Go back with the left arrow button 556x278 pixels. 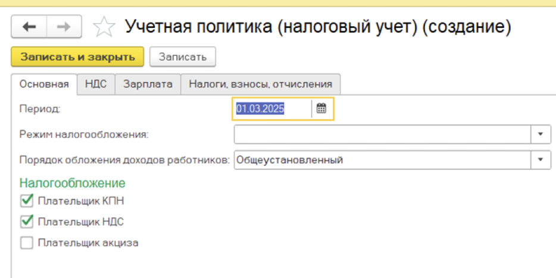(29, 27)
